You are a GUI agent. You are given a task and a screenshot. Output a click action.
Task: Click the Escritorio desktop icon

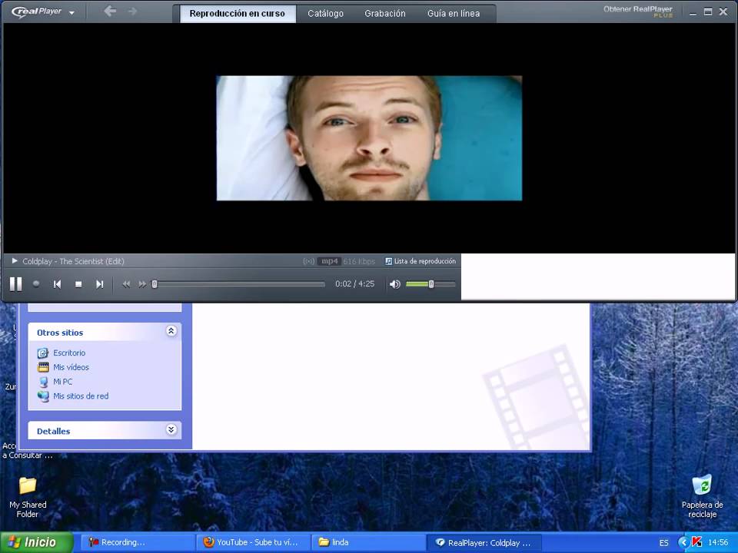point(43,353)
